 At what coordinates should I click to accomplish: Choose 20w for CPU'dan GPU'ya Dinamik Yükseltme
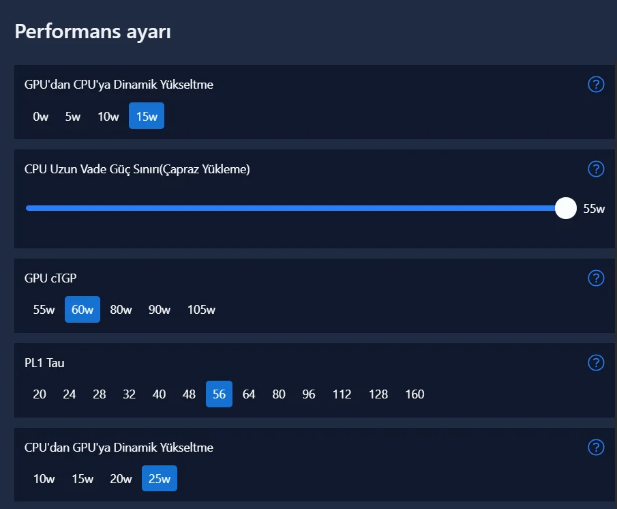click(x=121, y=479)
